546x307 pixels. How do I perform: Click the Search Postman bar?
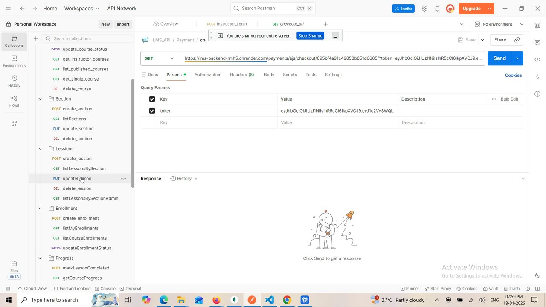tap(273, 9)
